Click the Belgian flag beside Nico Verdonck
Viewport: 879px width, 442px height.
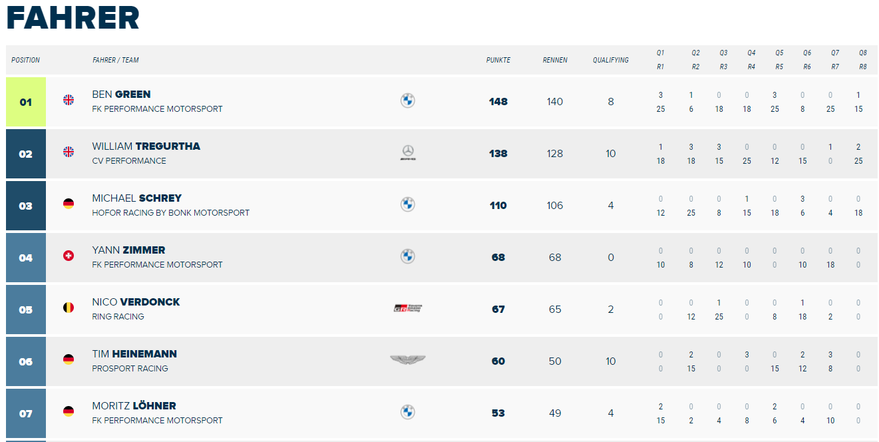[69, 308]
